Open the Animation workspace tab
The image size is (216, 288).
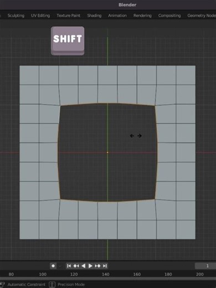(x=117, y=16)
